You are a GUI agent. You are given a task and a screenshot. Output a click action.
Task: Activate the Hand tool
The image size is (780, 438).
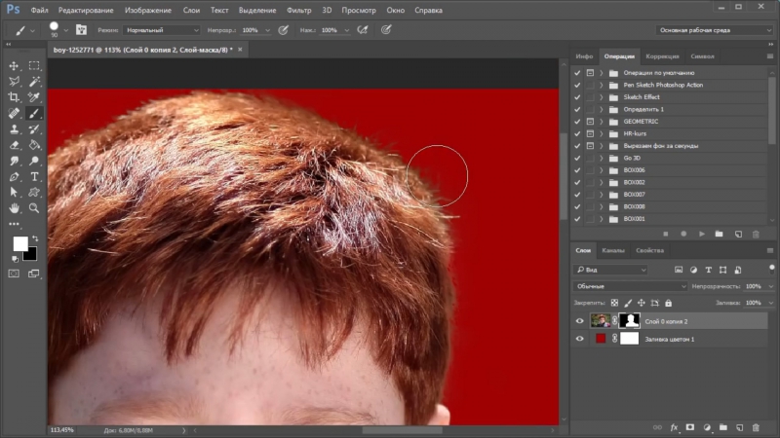pos(15,208)
